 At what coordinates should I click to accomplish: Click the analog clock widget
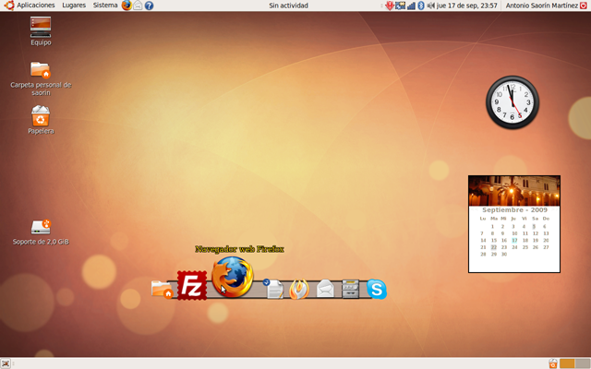513,101
